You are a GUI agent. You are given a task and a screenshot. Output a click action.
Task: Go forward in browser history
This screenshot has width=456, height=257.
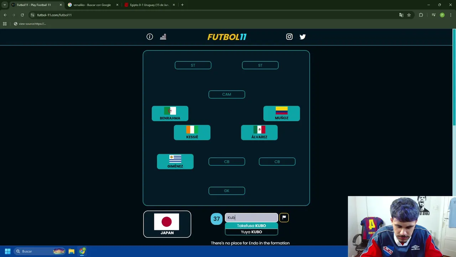click(x=14, y=15)
